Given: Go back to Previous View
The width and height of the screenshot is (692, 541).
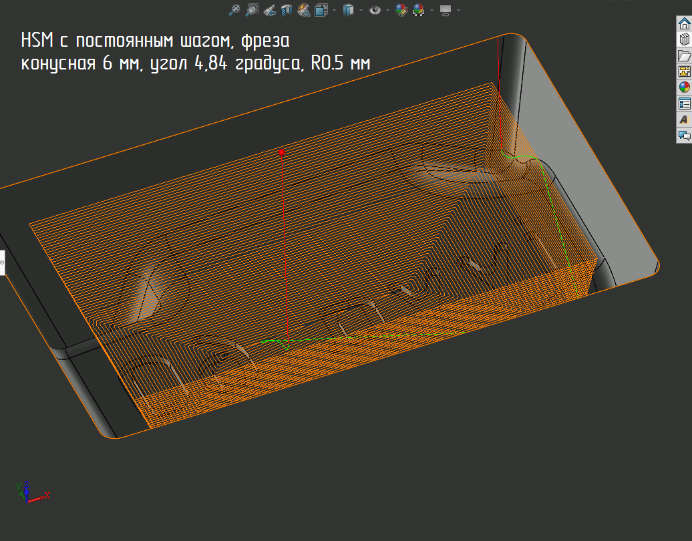Looking at the screenshot, I should point(269,10).
